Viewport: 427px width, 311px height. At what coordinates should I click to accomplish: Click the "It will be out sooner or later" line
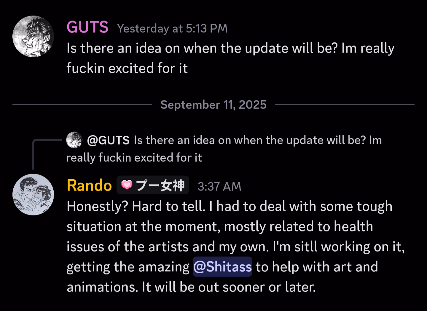(x=228, y=287)
